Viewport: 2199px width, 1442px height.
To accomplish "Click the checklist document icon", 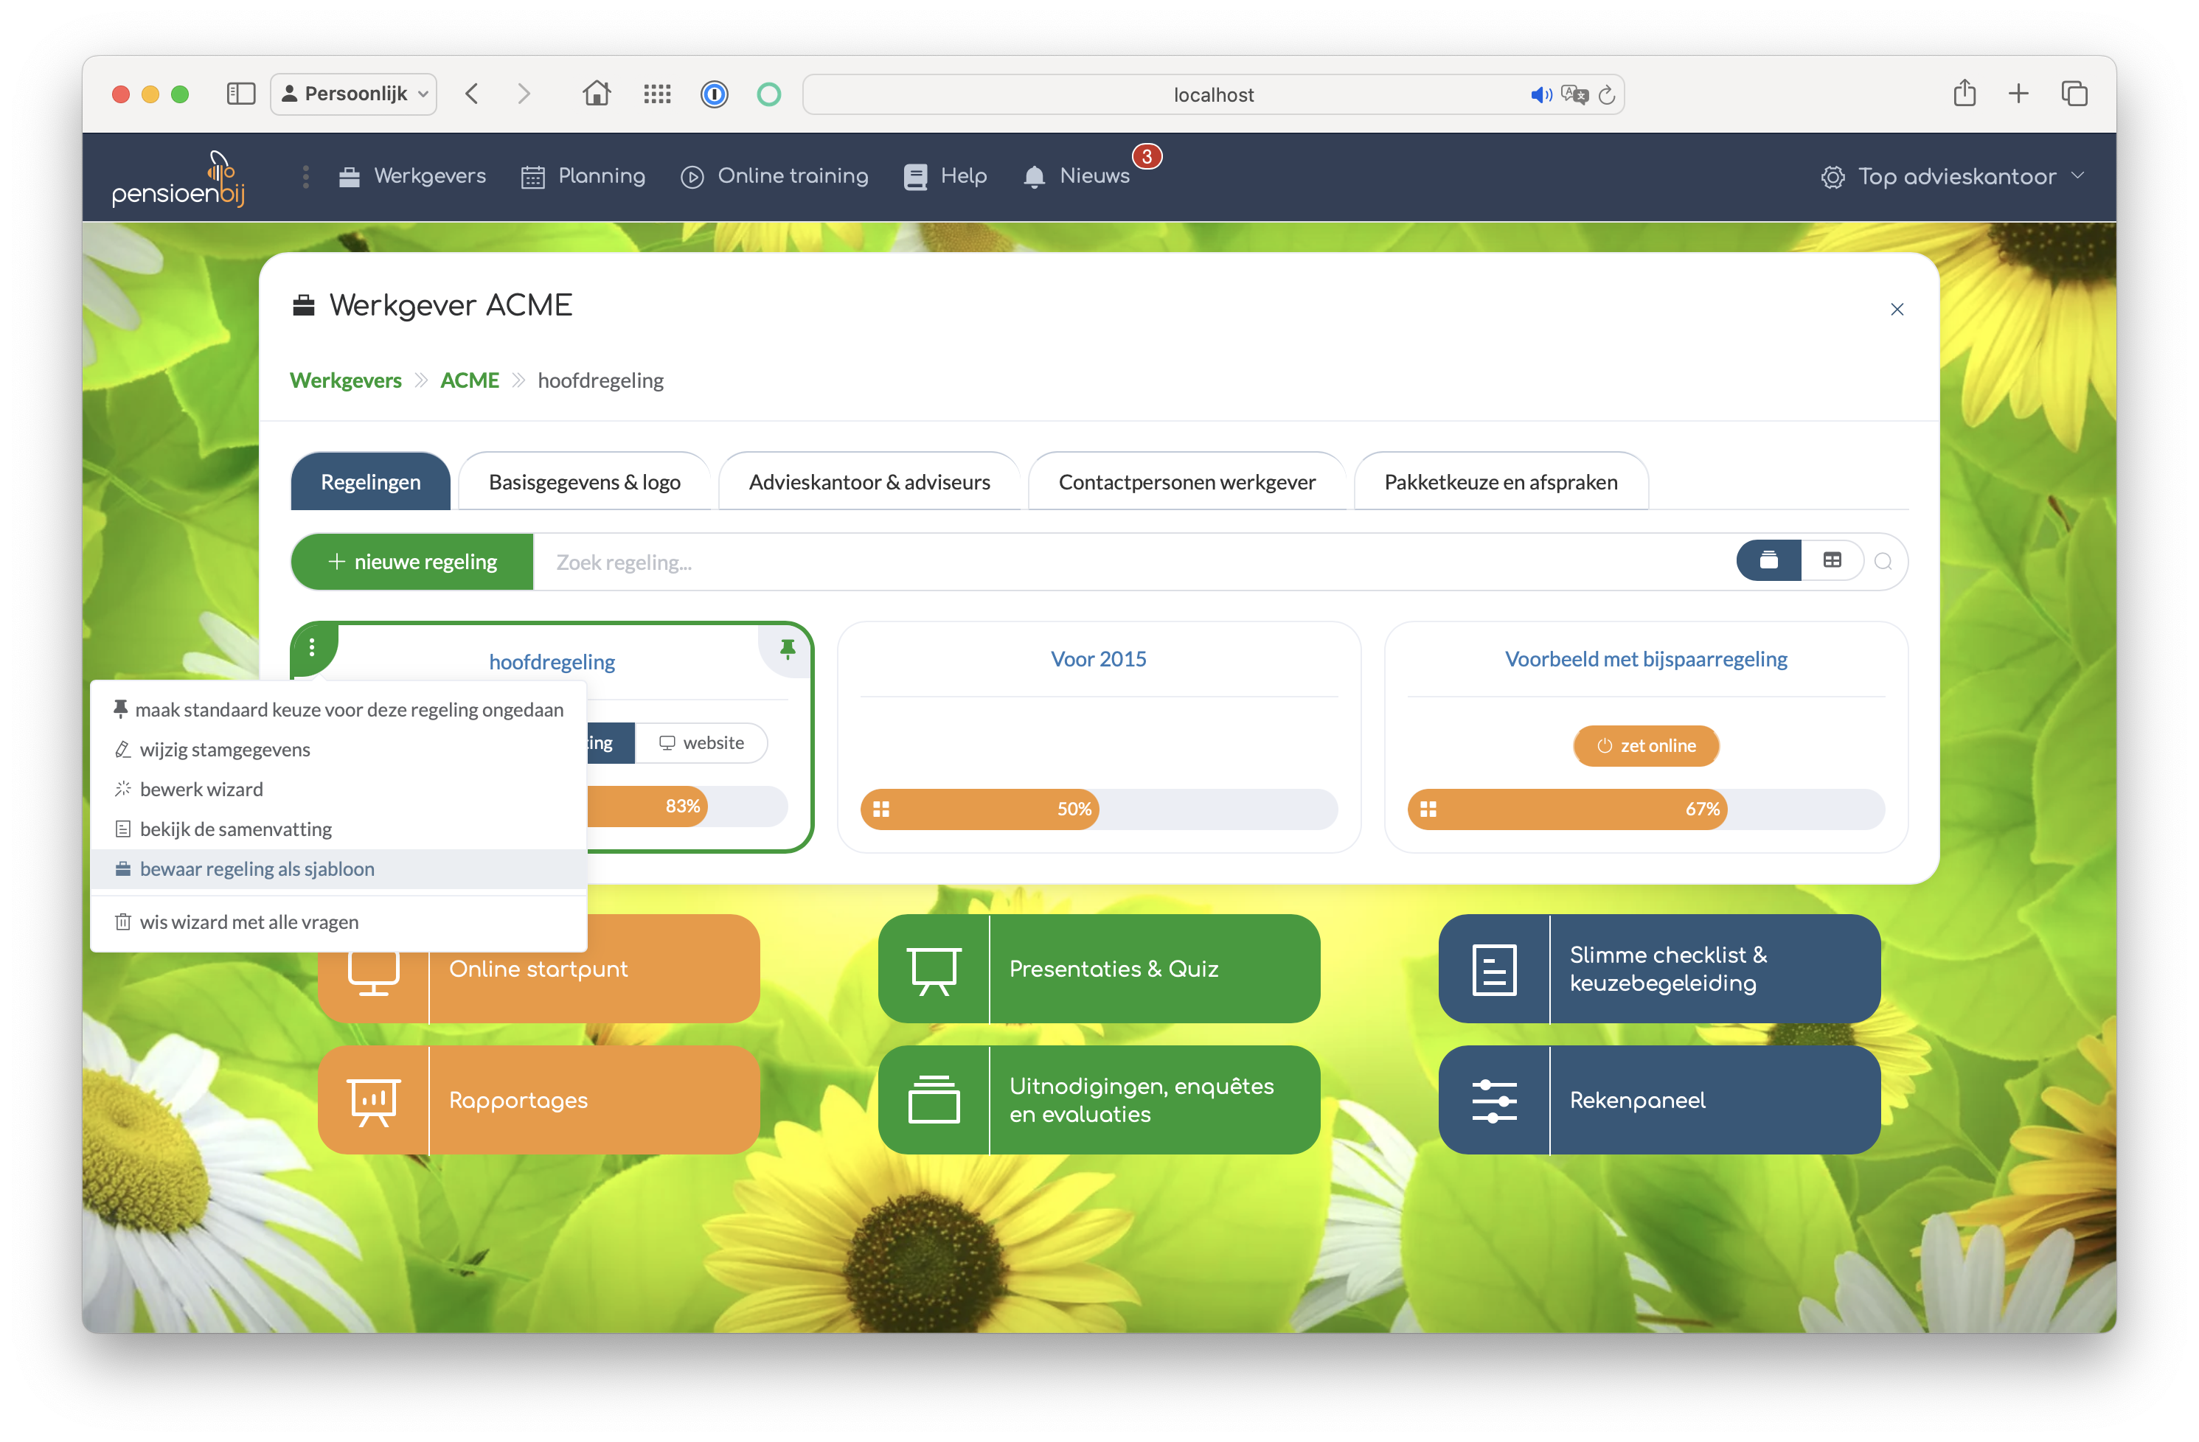I will point(1494,970).
